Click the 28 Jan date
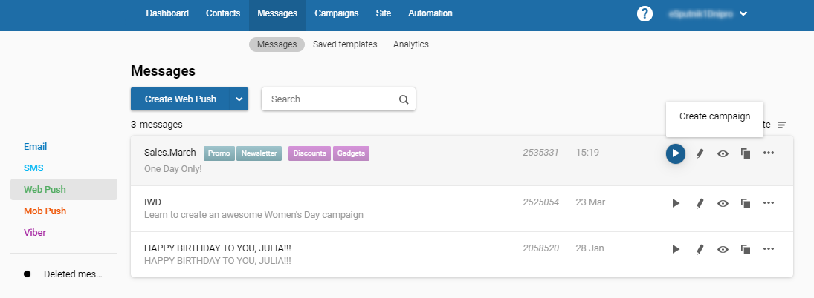This screenshot has height=298, width=814. click(589, 248)
